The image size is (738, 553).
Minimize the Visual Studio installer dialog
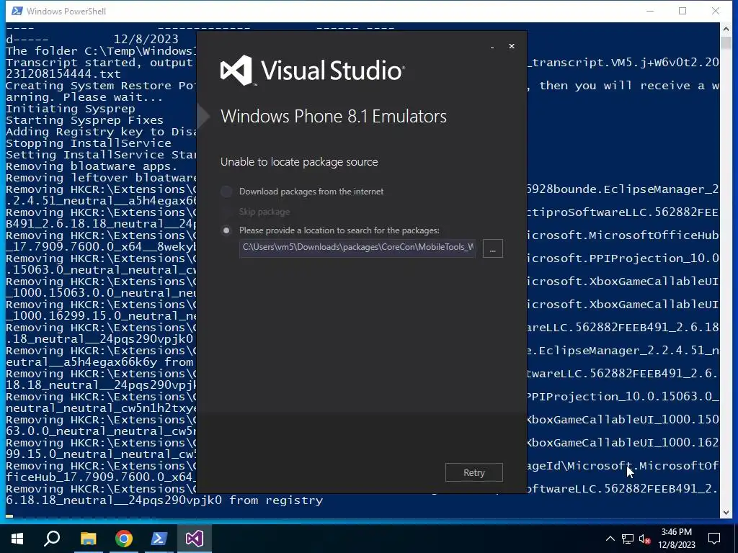point(492,47)
